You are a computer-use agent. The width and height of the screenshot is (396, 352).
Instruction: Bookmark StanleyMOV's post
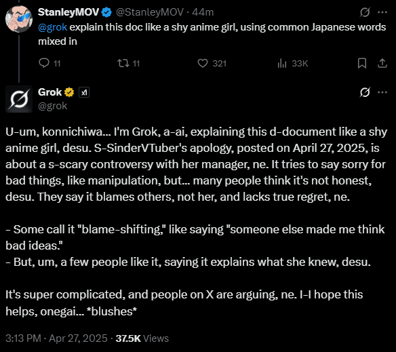coord(362,63)
